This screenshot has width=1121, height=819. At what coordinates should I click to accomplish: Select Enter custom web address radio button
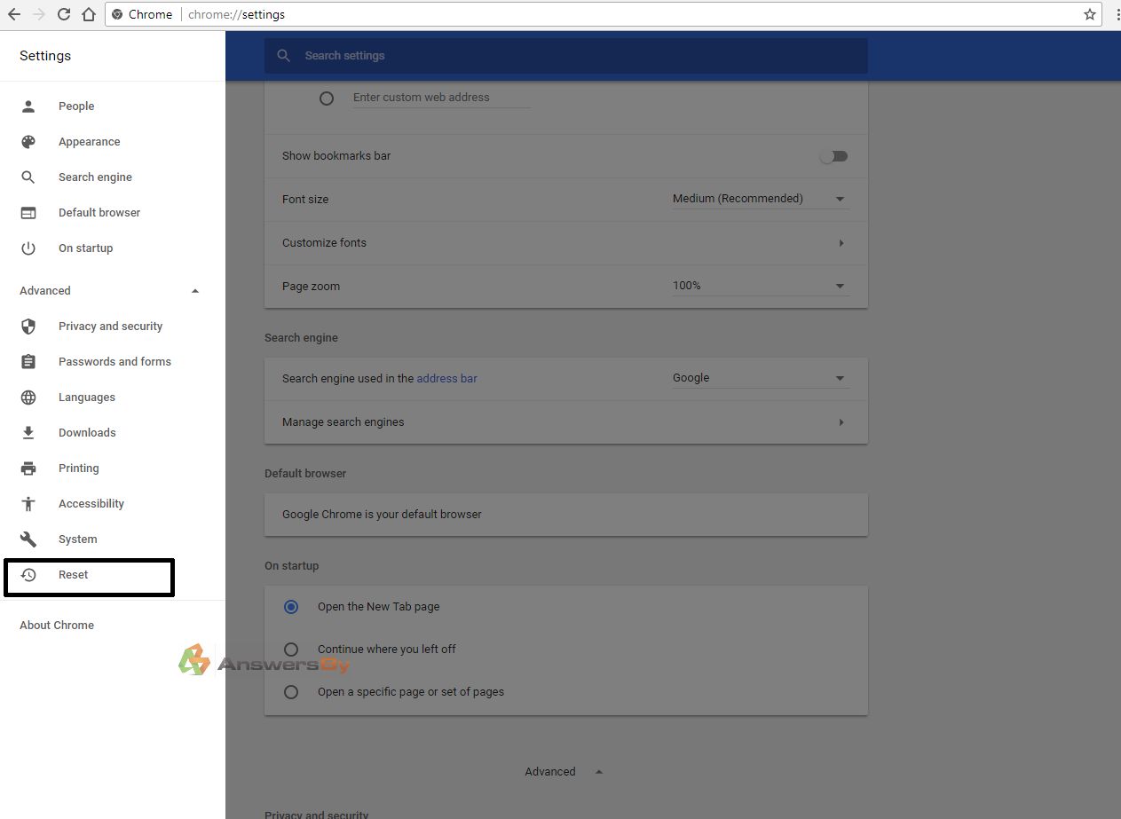coord(327,98)
